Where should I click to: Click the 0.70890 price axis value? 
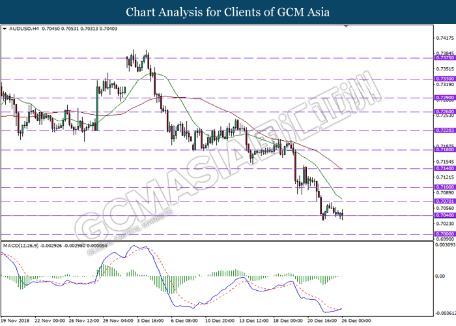tap(445, 193)
